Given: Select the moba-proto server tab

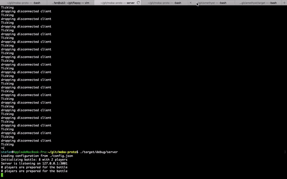Looking at the screenshot, I should click(118, 3).
